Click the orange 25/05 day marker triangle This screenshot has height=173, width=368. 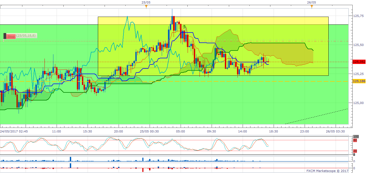point(146,6)
